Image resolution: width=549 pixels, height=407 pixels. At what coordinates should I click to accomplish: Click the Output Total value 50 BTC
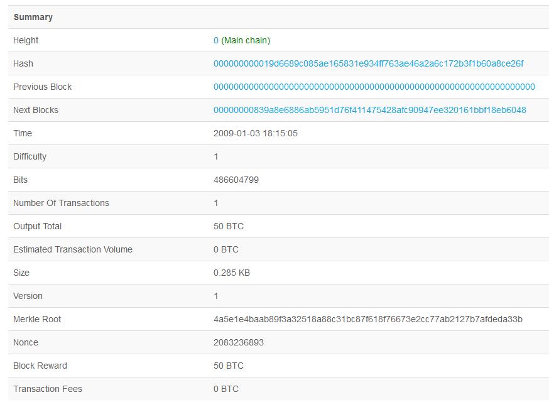point(229,226)
